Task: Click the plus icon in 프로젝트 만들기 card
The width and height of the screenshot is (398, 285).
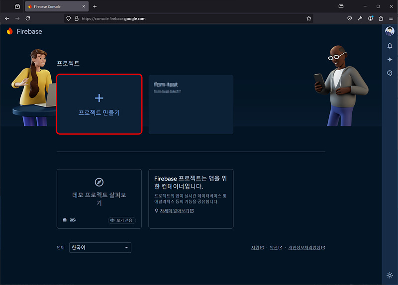Action: 99,98
